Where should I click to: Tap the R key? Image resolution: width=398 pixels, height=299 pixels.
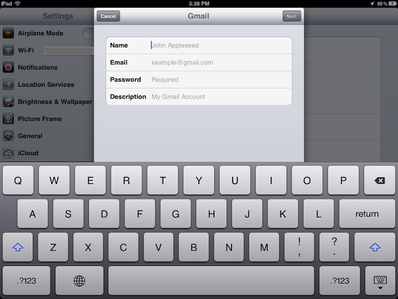127,180
